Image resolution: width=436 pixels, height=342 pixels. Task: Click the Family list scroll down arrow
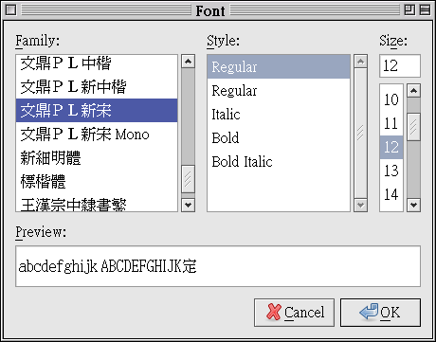click(188, 205)
